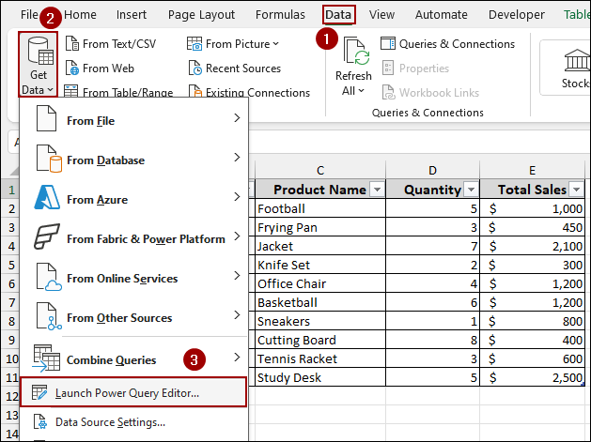Screen dimensions: 591x442
Task: Click the From Database icon
Action: tap(49, 159)
